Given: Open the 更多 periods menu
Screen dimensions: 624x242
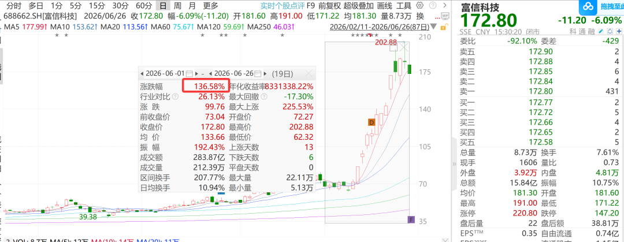Looking at the screenshot, I should coord(210,6).
